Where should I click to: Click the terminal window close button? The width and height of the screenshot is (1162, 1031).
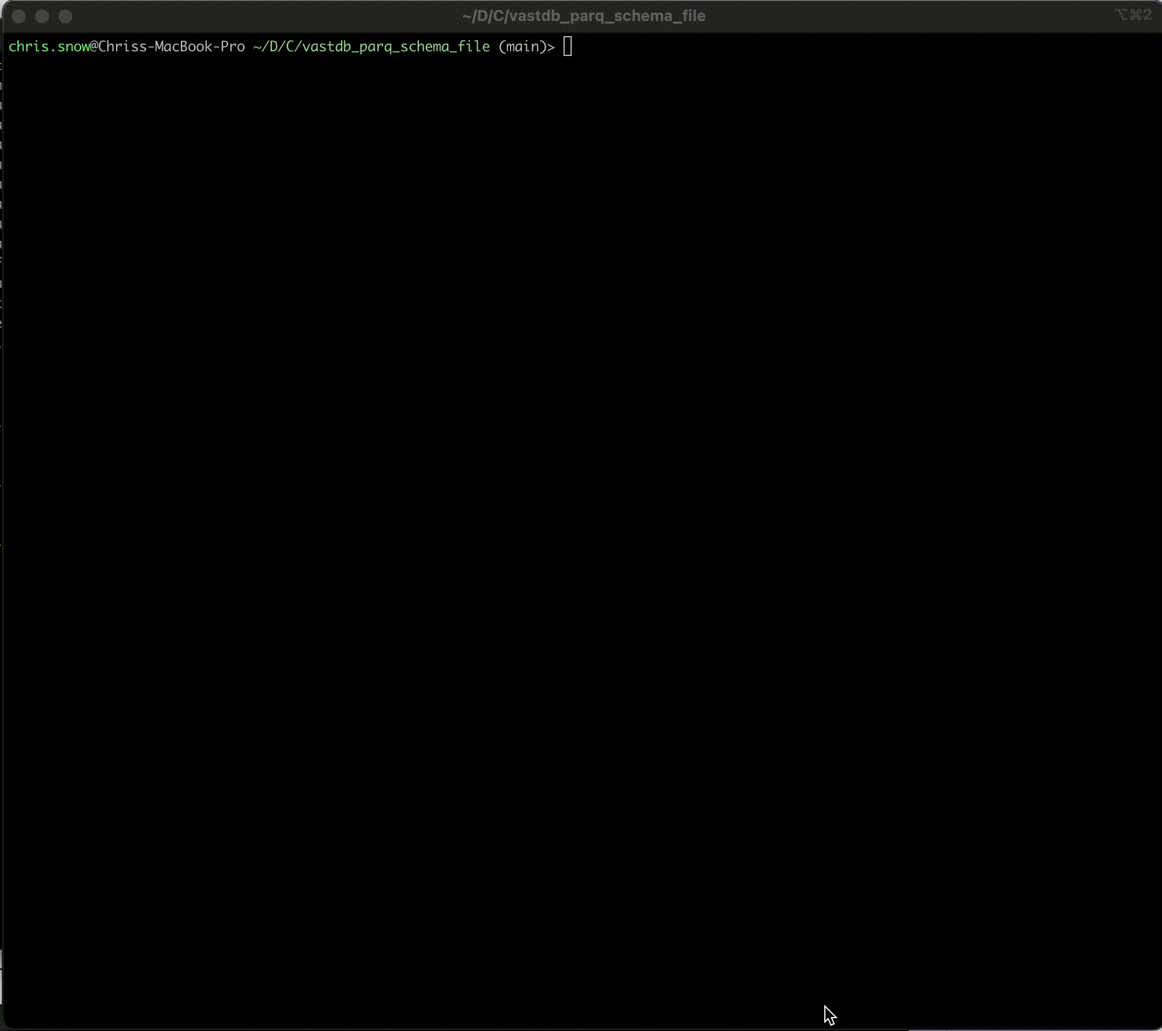click(19, 16)
